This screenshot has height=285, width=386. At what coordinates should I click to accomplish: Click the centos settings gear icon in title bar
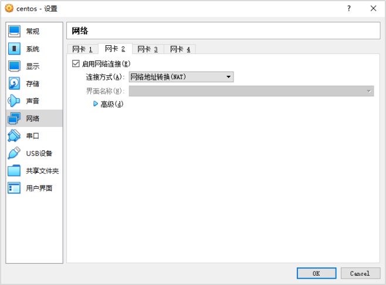[x=9, y=8]
